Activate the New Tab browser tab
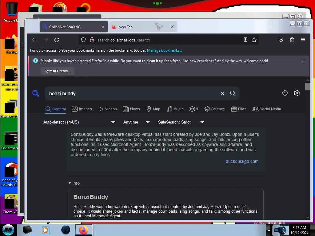 coord(143,27)
